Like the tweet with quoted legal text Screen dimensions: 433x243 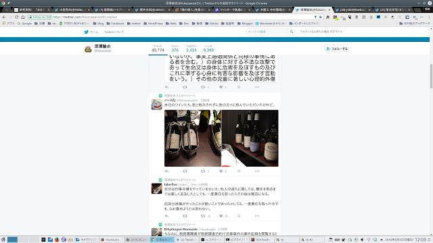tap(221, 87)
